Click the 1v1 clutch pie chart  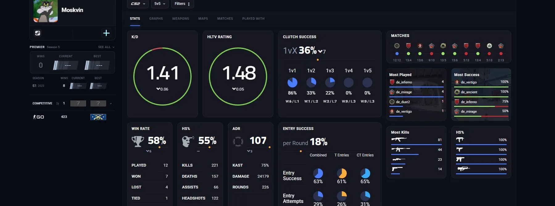coord(292,83)
